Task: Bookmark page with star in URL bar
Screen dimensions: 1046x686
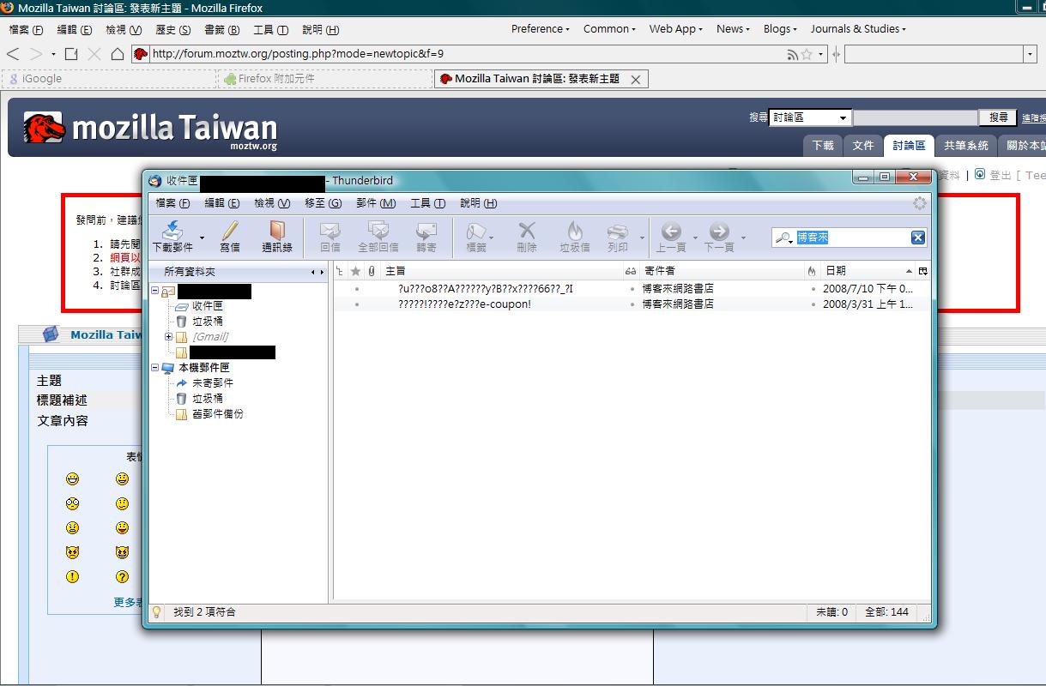Action: [x=807, y=54]
